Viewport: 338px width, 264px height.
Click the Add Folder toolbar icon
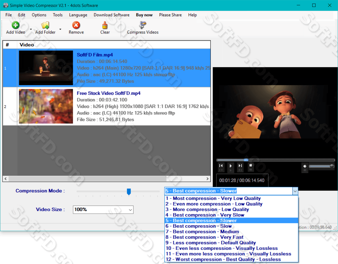pyautogui.click(x=45, y=25)
